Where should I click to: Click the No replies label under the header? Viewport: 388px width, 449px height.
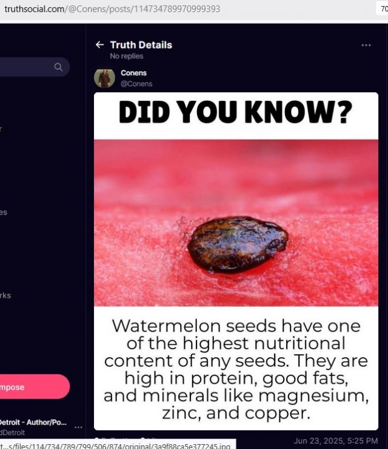click(127, 56)
